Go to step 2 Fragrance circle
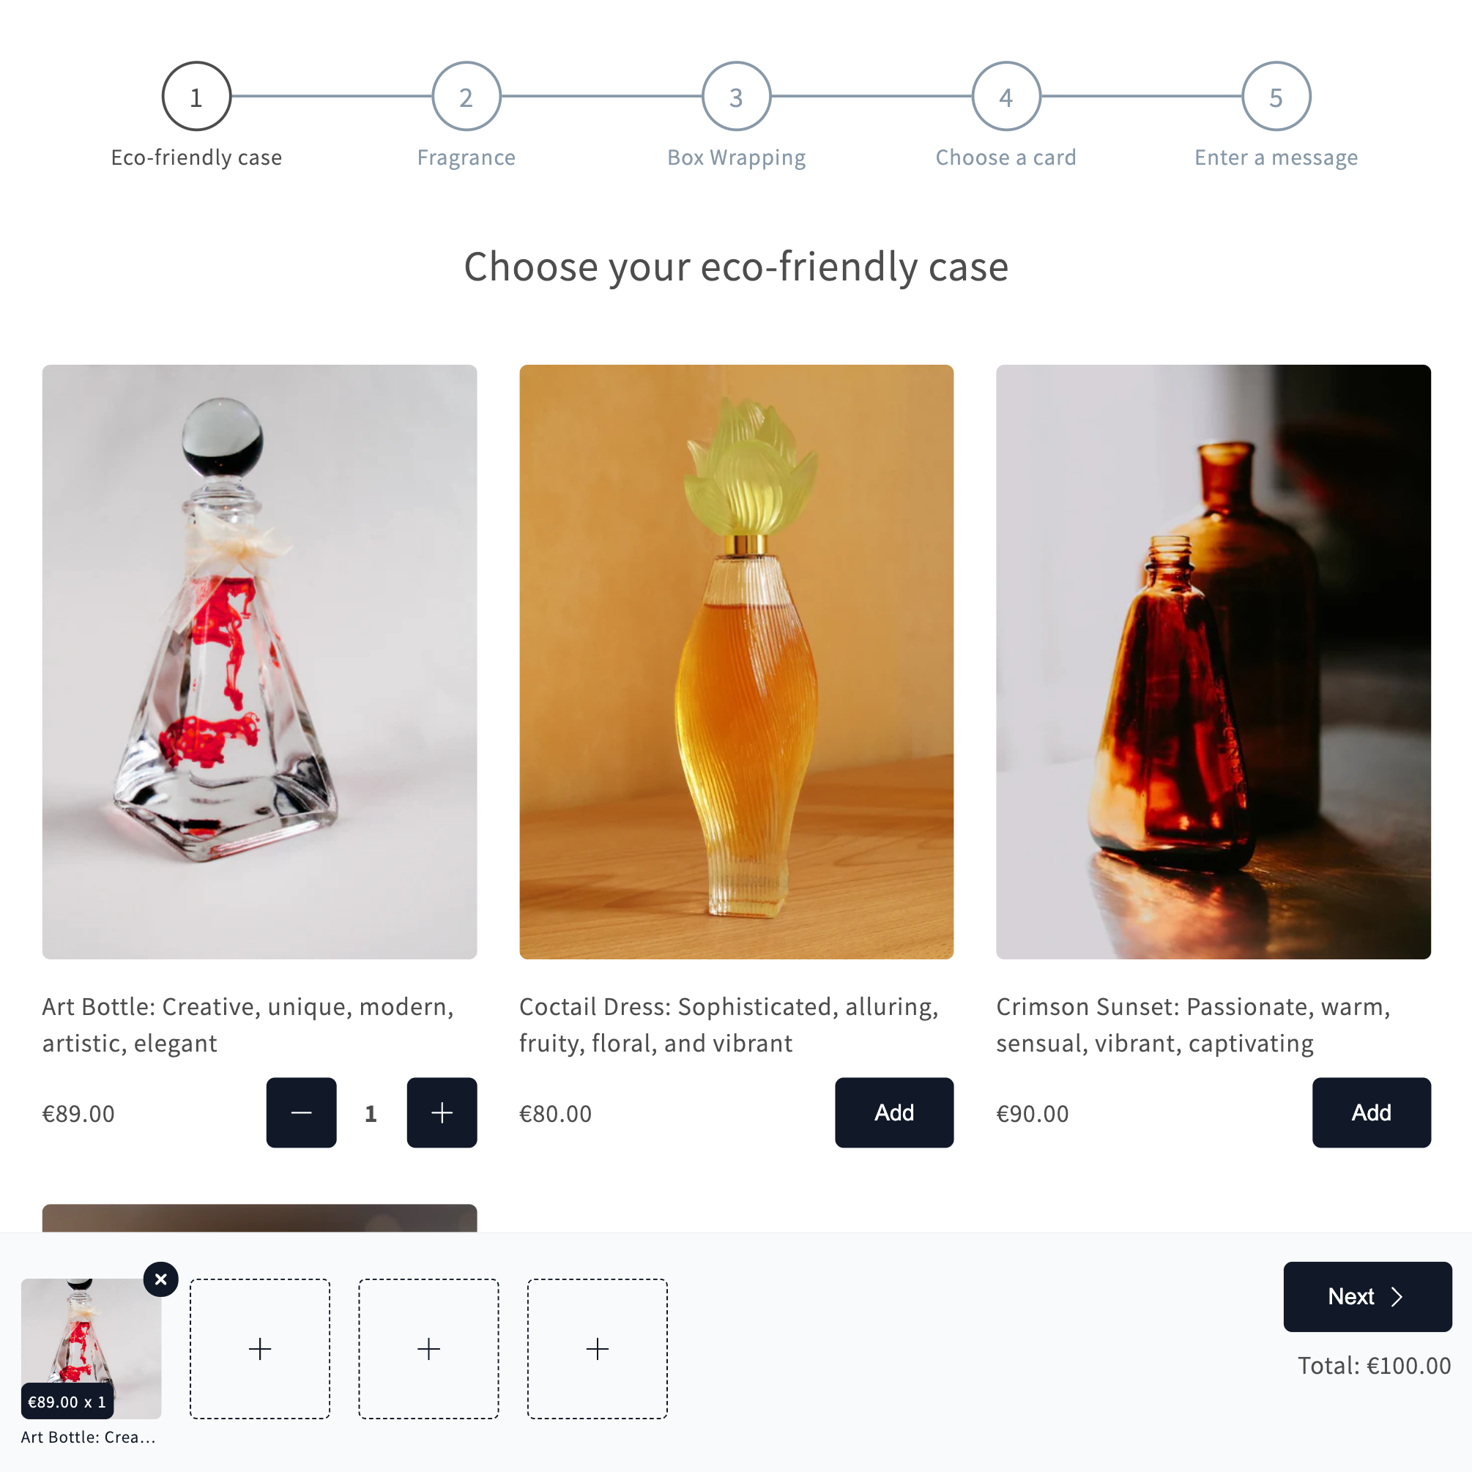The image size is (1472, 1472). click(x=466, y=97)
